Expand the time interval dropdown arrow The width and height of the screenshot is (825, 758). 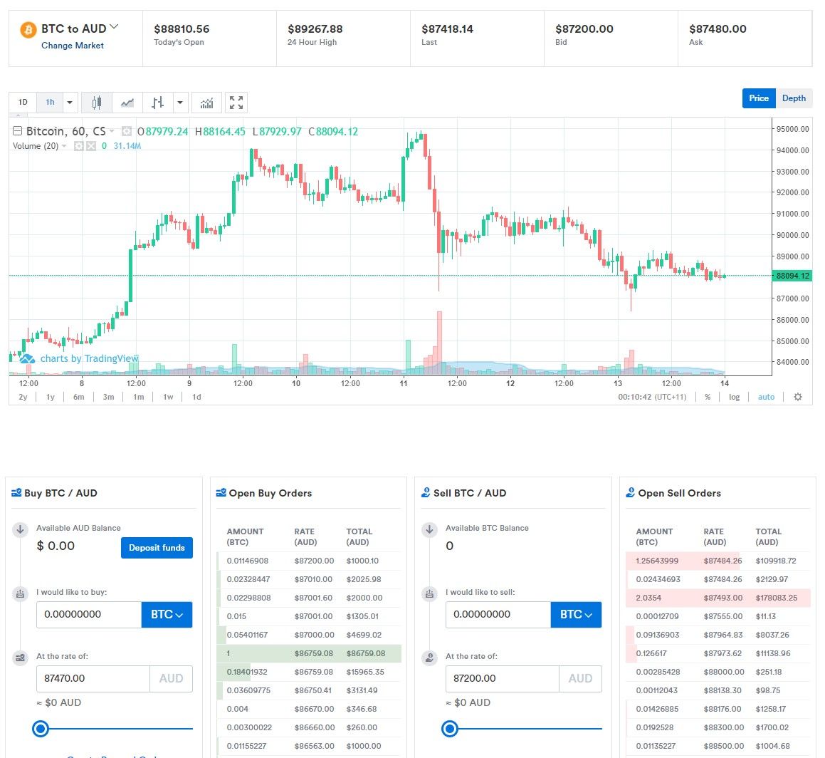tap(70, 102)
